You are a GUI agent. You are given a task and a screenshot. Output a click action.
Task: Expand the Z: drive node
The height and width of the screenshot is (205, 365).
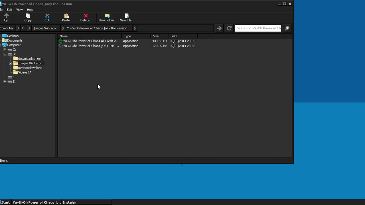coord(5,81)
